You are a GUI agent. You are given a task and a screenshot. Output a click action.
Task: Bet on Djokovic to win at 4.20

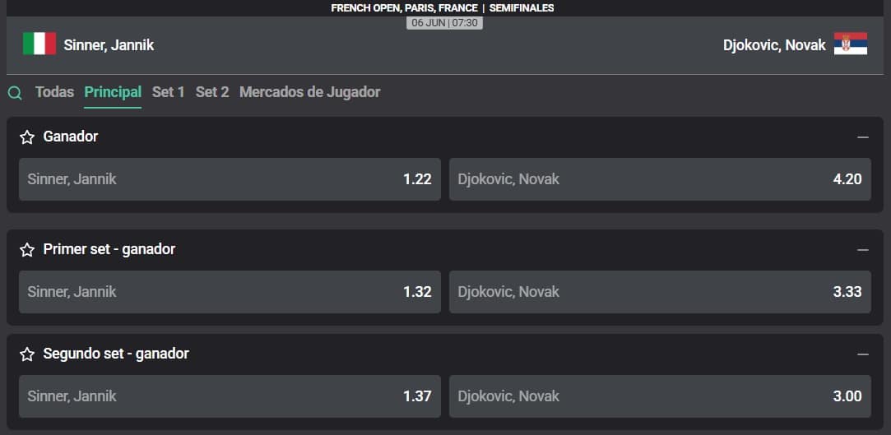(660, 179)
